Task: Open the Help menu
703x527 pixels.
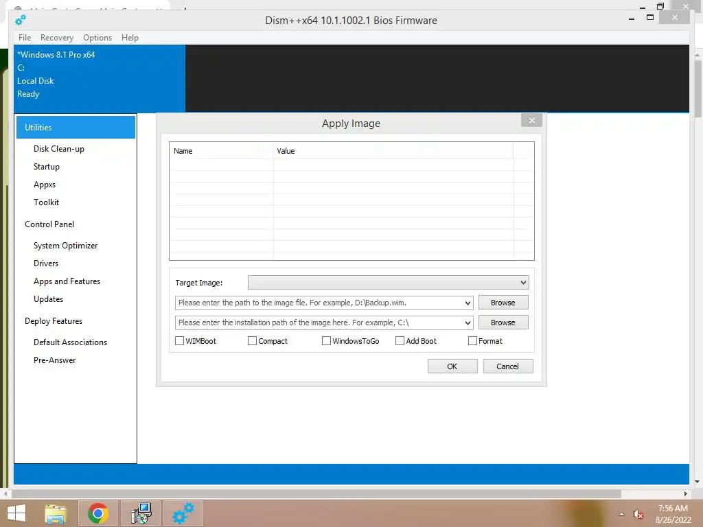Action: point(130,38)
